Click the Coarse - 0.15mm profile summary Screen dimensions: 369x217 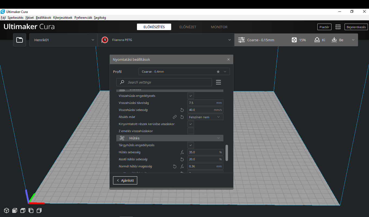click(261, 40)
